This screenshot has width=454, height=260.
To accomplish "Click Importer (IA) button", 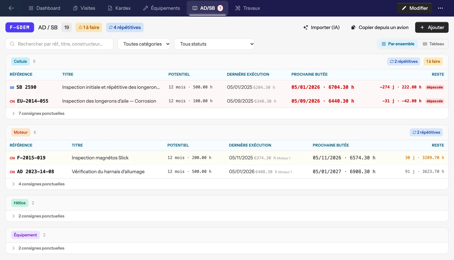I will pyautogui.click(x=321, y=28).
